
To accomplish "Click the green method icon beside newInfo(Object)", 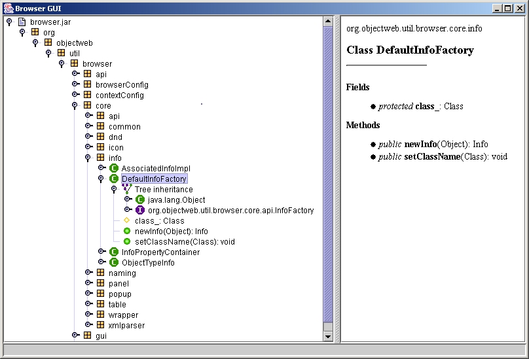I will tap(127, 231).
